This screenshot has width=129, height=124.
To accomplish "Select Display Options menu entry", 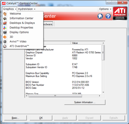I will 23,32.
